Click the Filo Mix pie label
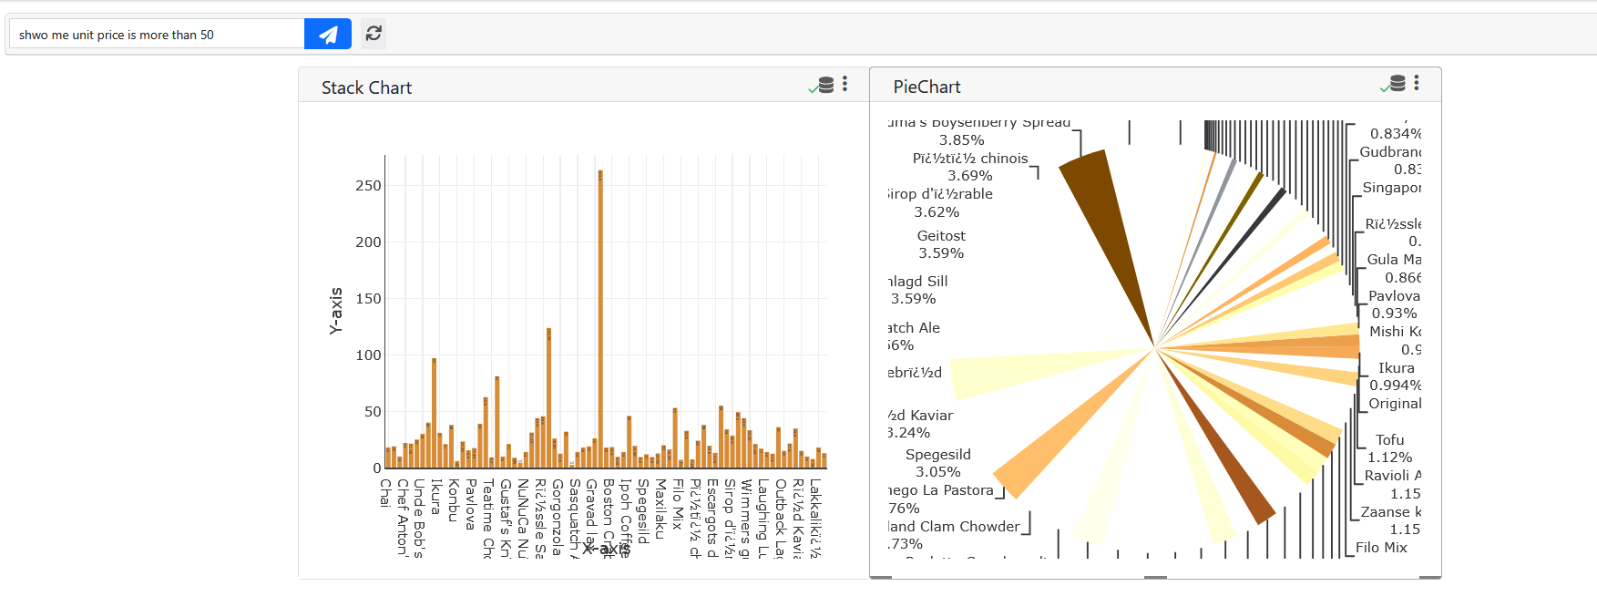The height and width of the screenshot is (607, 1597). tap(1381, 548)
